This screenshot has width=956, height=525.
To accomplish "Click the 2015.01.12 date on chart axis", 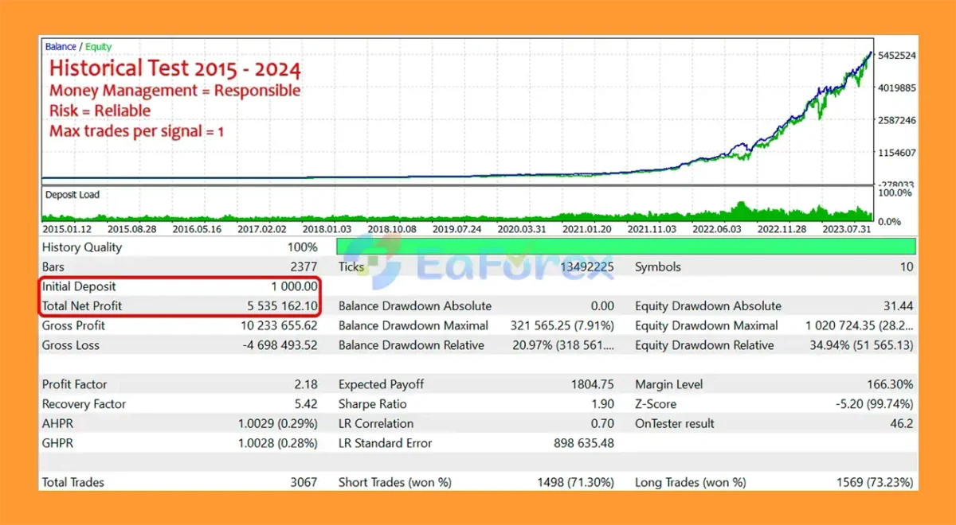I will coord(69,228).
